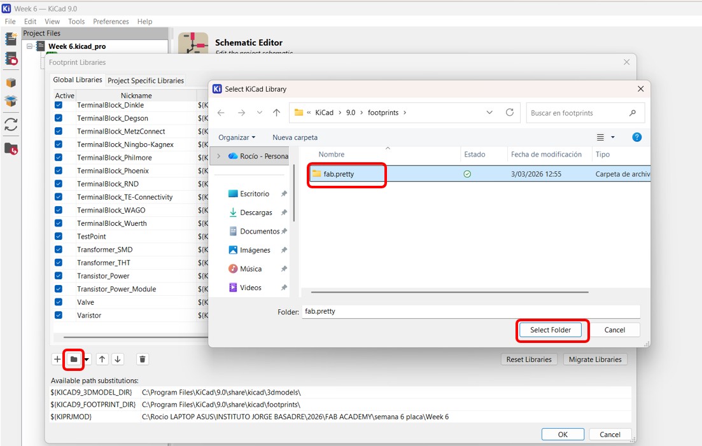Show the hidden parent path chevrons
The image size is (702, 446).
(309, 113)
